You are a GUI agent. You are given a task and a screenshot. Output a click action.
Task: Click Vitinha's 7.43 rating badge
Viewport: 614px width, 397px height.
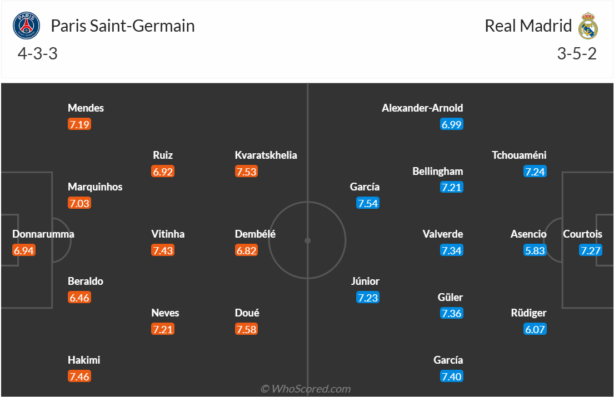(163, 250)
